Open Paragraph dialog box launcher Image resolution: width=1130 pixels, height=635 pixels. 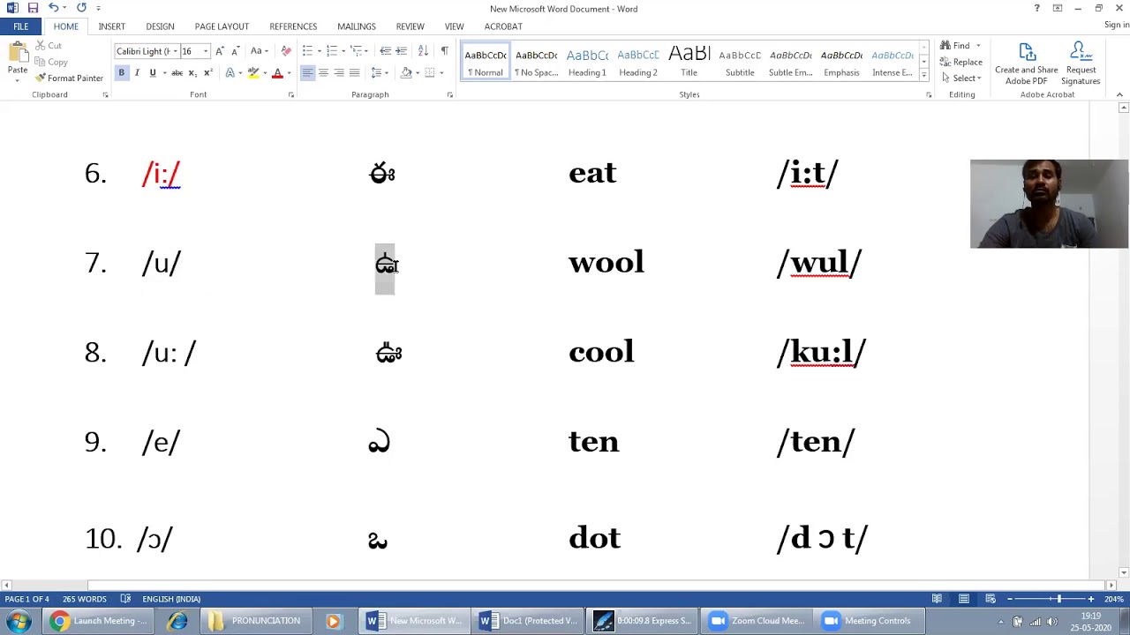[450, 94]
